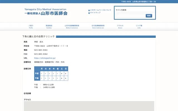
Task: Select 関連施設 Facilities in navigation
Action: point(49,26)
